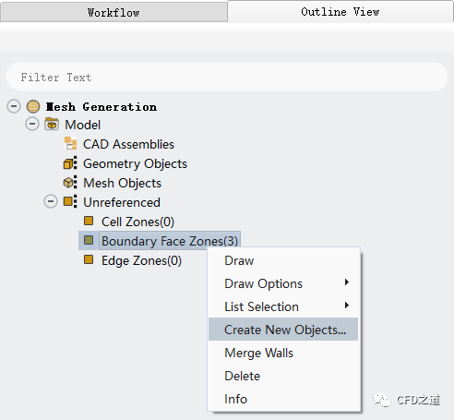454x420 pixels.
Task: Click the Geometry Objects cube icon
Action: pyautogui.click(x=70, y=163)
